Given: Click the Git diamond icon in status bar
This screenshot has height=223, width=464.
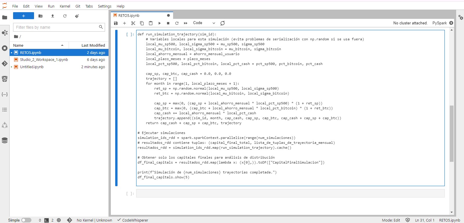Looking at the screenshot, I should coord(70,220).
